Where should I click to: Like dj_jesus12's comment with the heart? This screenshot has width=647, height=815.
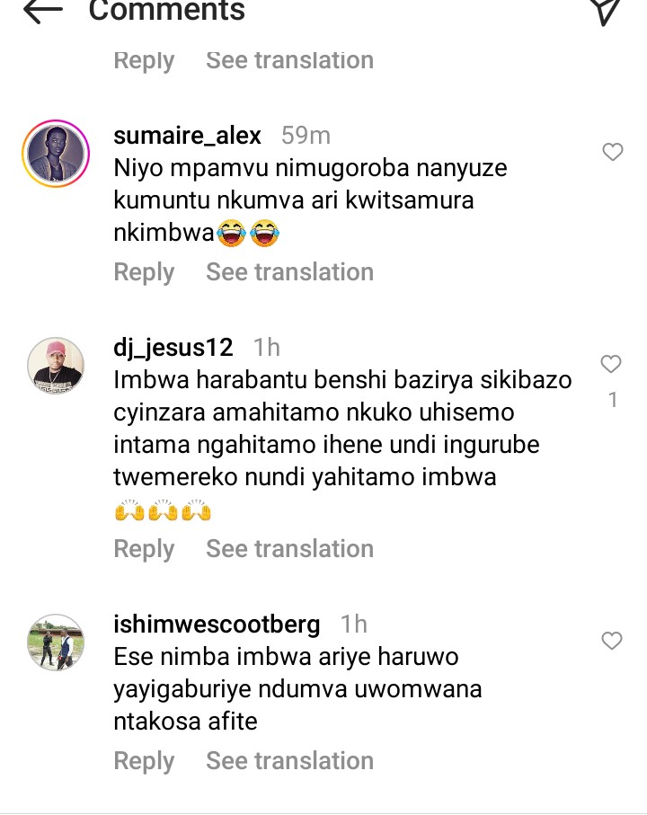point(611,364)
